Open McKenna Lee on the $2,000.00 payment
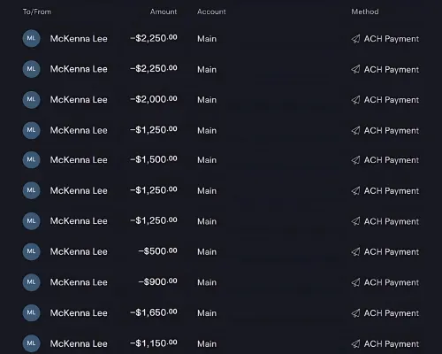 (79, 100)
